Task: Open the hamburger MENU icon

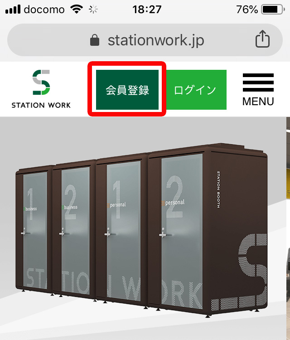Action: pyautogui.click(x=258, y=90)
